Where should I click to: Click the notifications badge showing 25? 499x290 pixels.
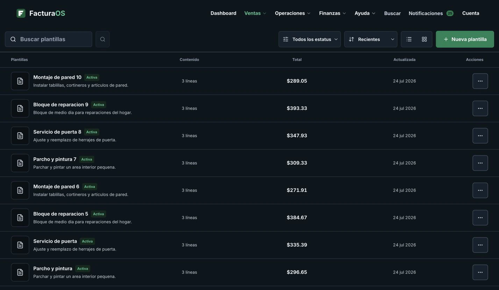coord(450,13)
